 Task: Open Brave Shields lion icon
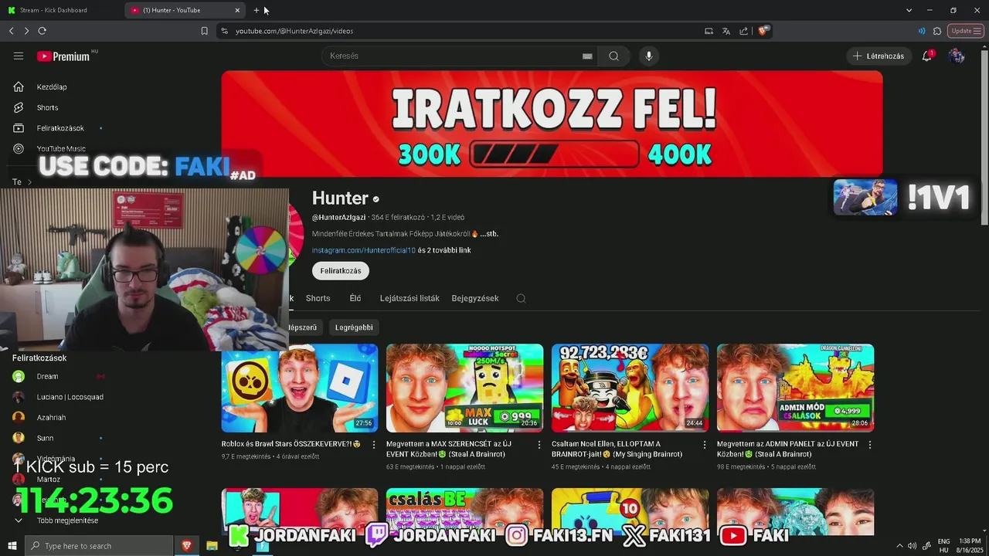(763, 31)
